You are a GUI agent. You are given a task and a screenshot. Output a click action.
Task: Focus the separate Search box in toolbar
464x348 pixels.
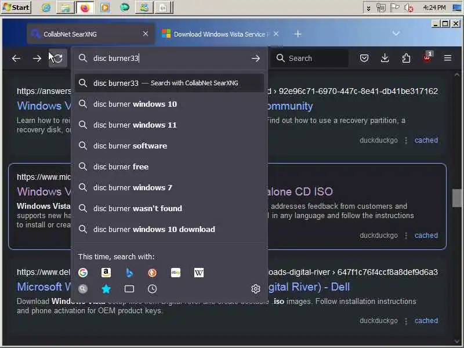pyautogui.click(x=310, y=59)
